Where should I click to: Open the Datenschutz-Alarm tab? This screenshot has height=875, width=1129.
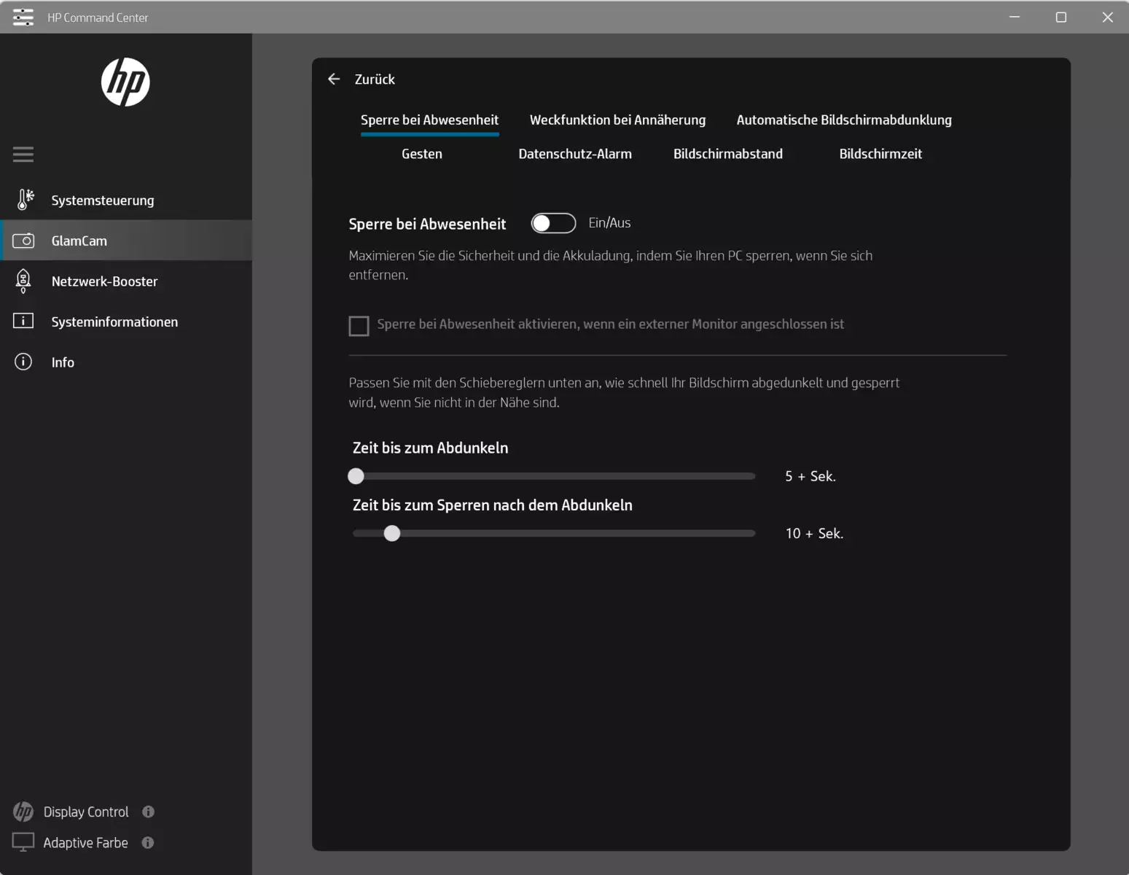coord(575,154)
